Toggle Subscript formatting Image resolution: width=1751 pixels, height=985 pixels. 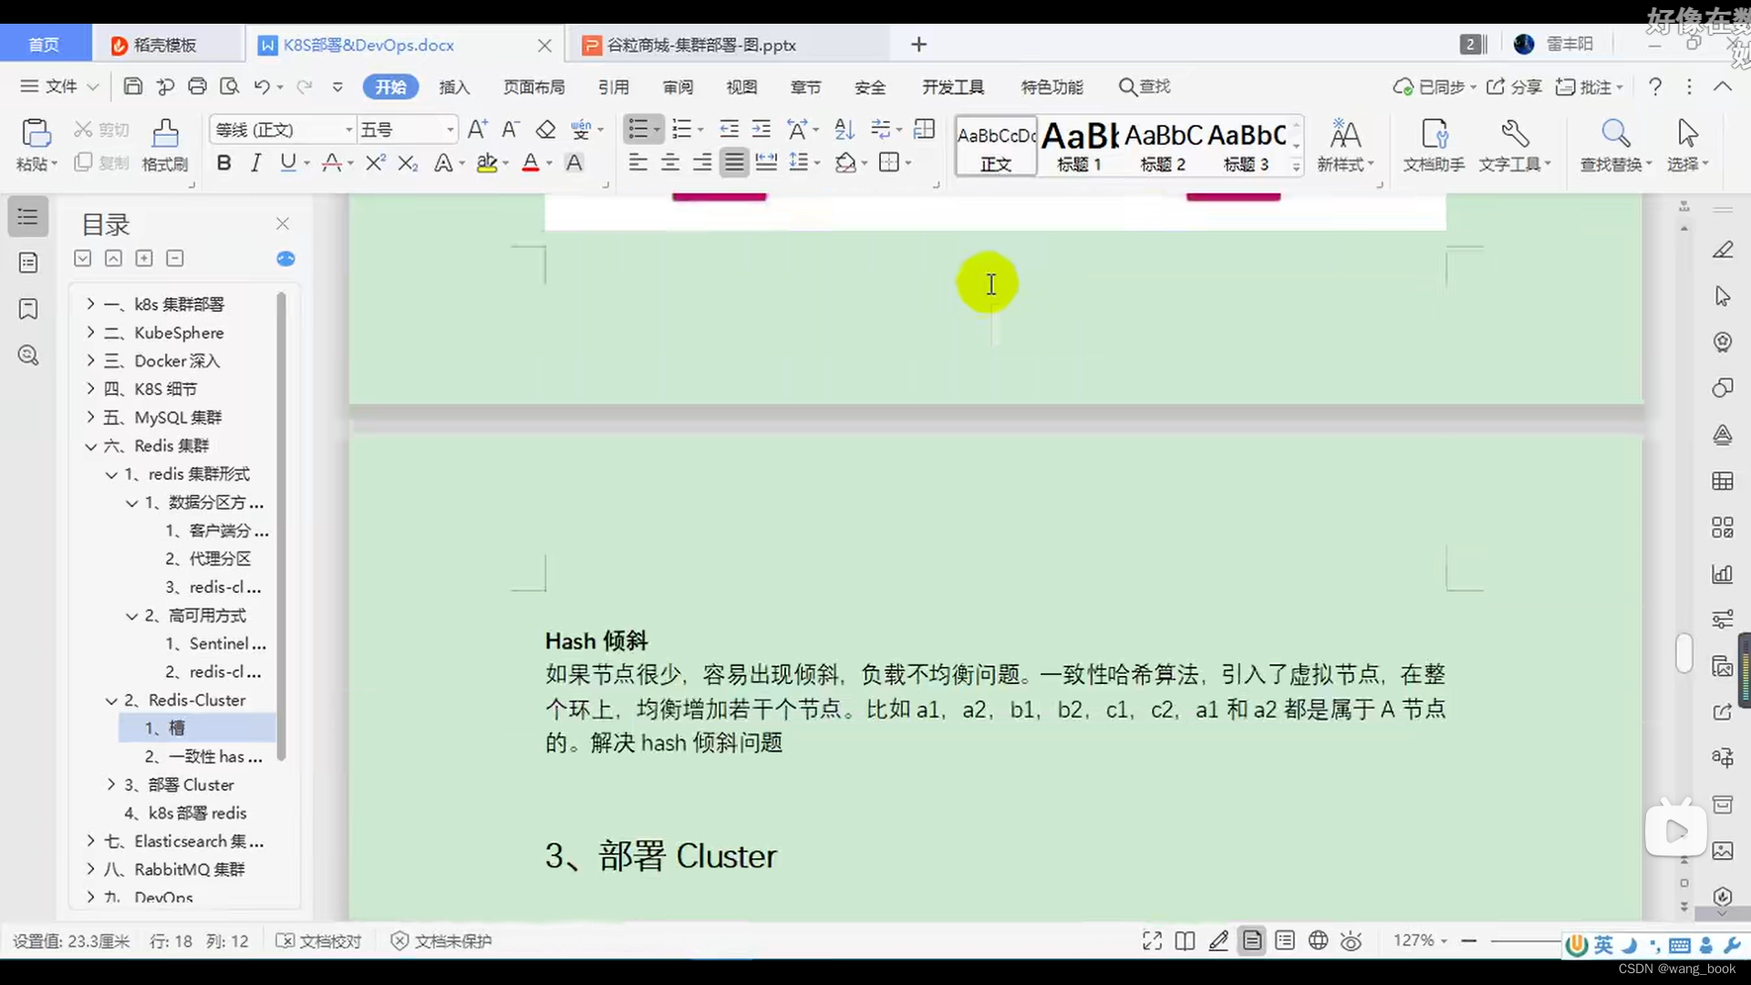408,163
